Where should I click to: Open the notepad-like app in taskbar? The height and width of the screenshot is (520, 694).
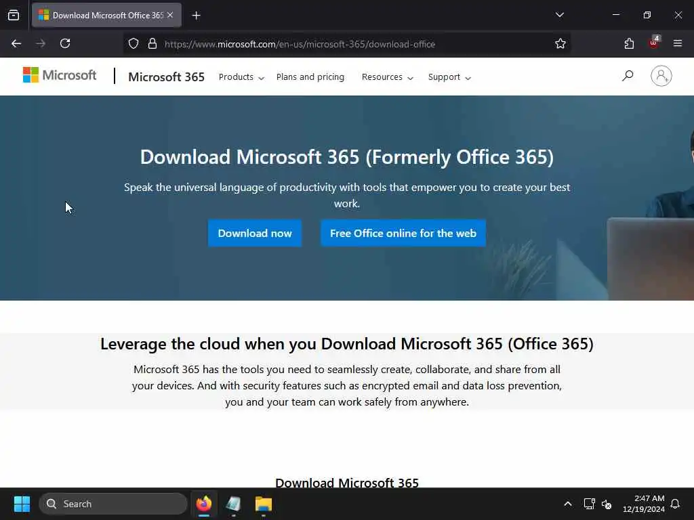234,504
